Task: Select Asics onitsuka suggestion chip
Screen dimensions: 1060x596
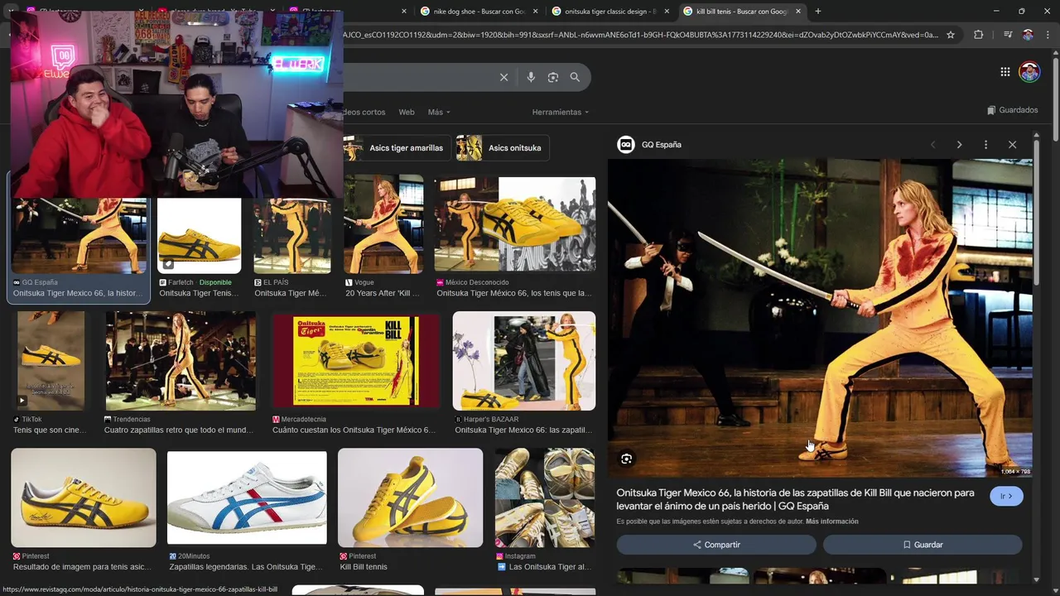Action: 503,148
